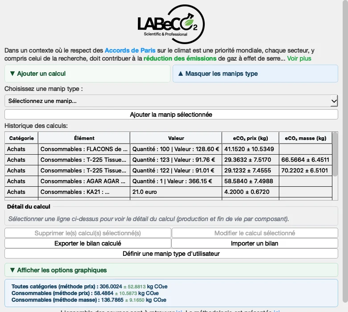
Task: Click the 'Catégorie' column header
Action: point(21,138)
